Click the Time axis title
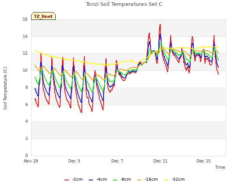Image resolution: width=249 pixels, height=187 pixels. (x=220, y=167)
